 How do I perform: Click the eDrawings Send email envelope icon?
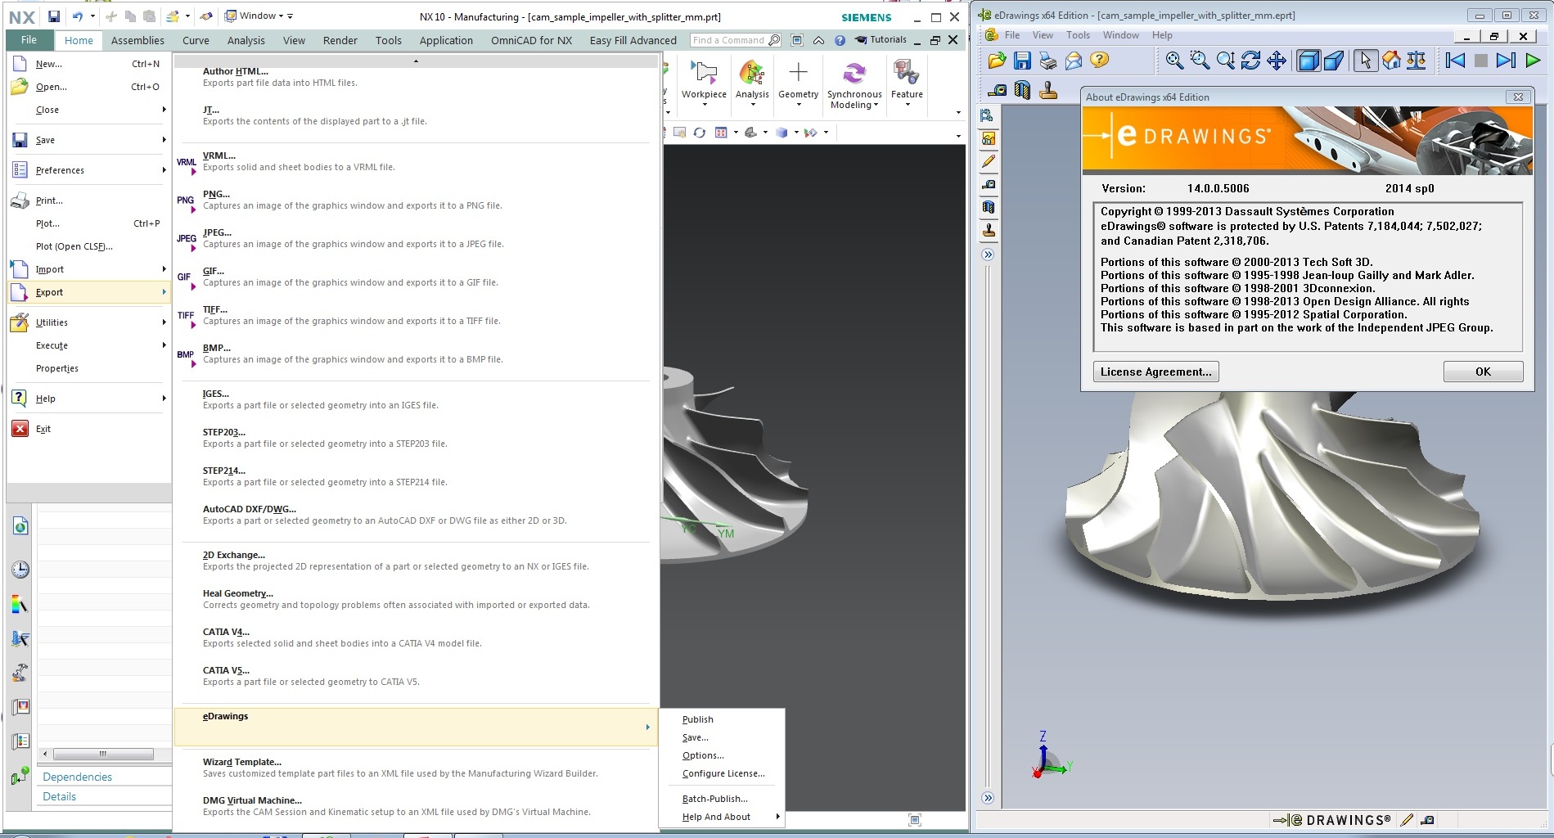(x=1074, y=60)
